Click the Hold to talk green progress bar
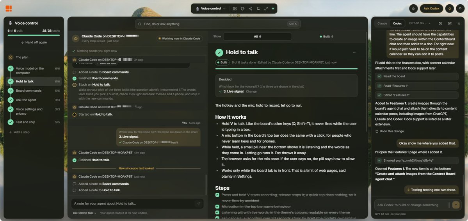 [286, 69]
